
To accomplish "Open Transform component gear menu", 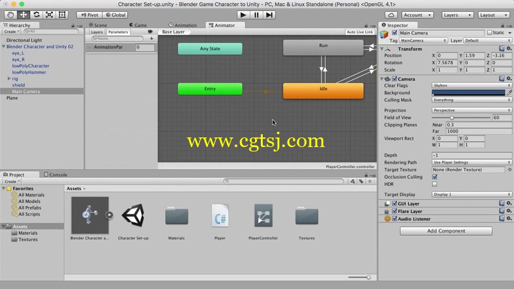I will (509, 49).
